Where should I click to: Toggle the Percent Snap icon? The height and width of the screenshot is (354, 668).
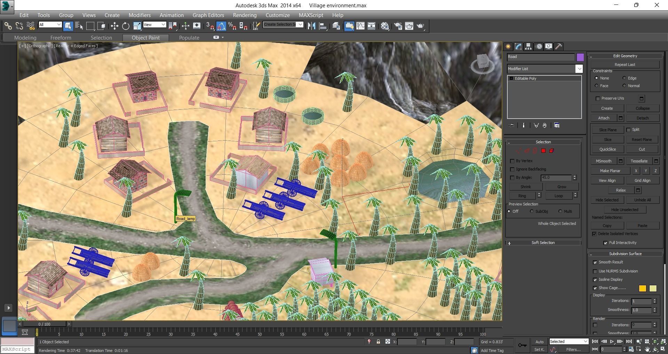pos(232,26)
